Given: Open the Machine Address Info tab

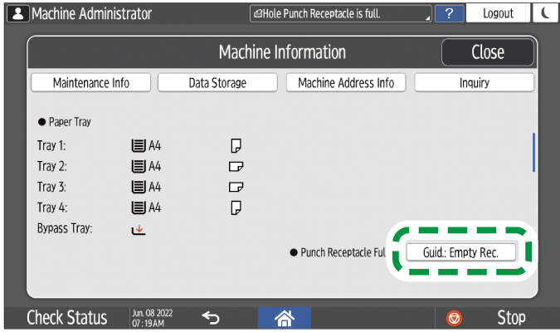Looking at the screenshot, I should 346,83.
